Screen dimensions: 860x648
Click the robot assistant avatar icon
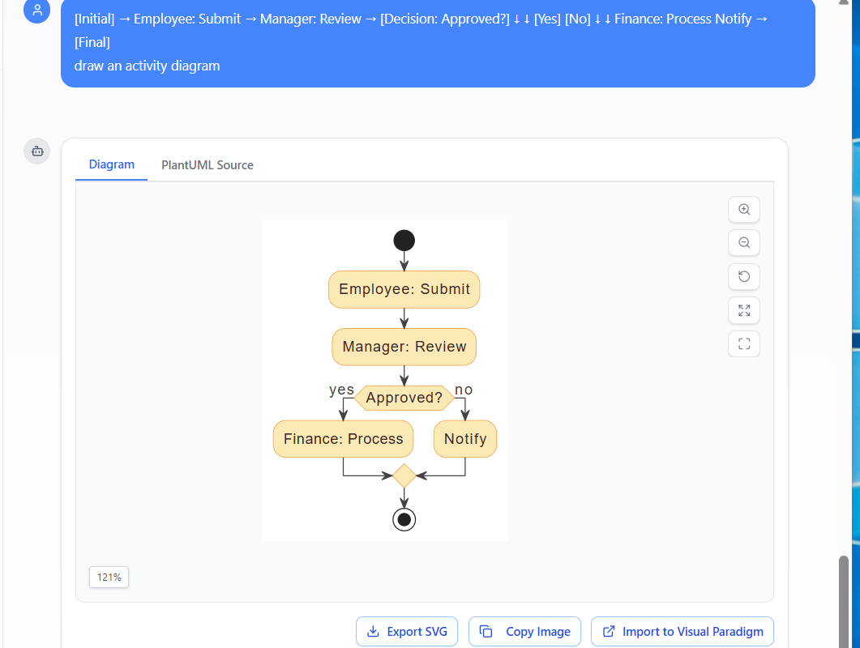point(36,151)
